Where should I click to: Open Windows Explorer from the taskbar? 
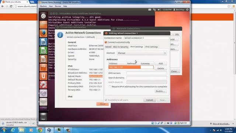(x=22, y=130)
